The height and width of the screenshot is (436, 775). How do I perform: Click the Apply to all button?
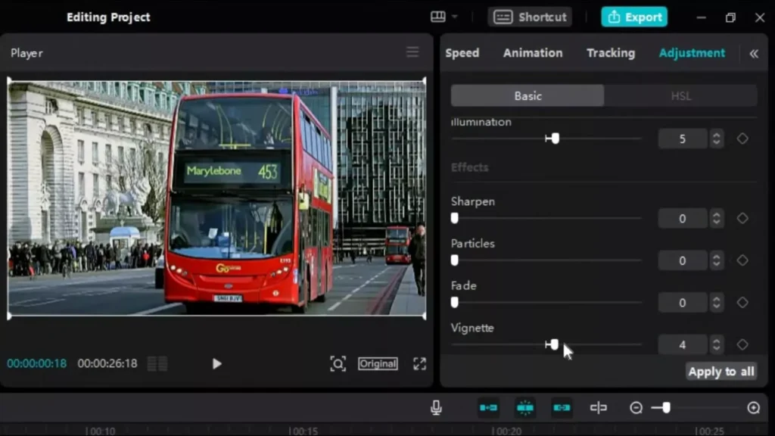[x=721, y=372]
